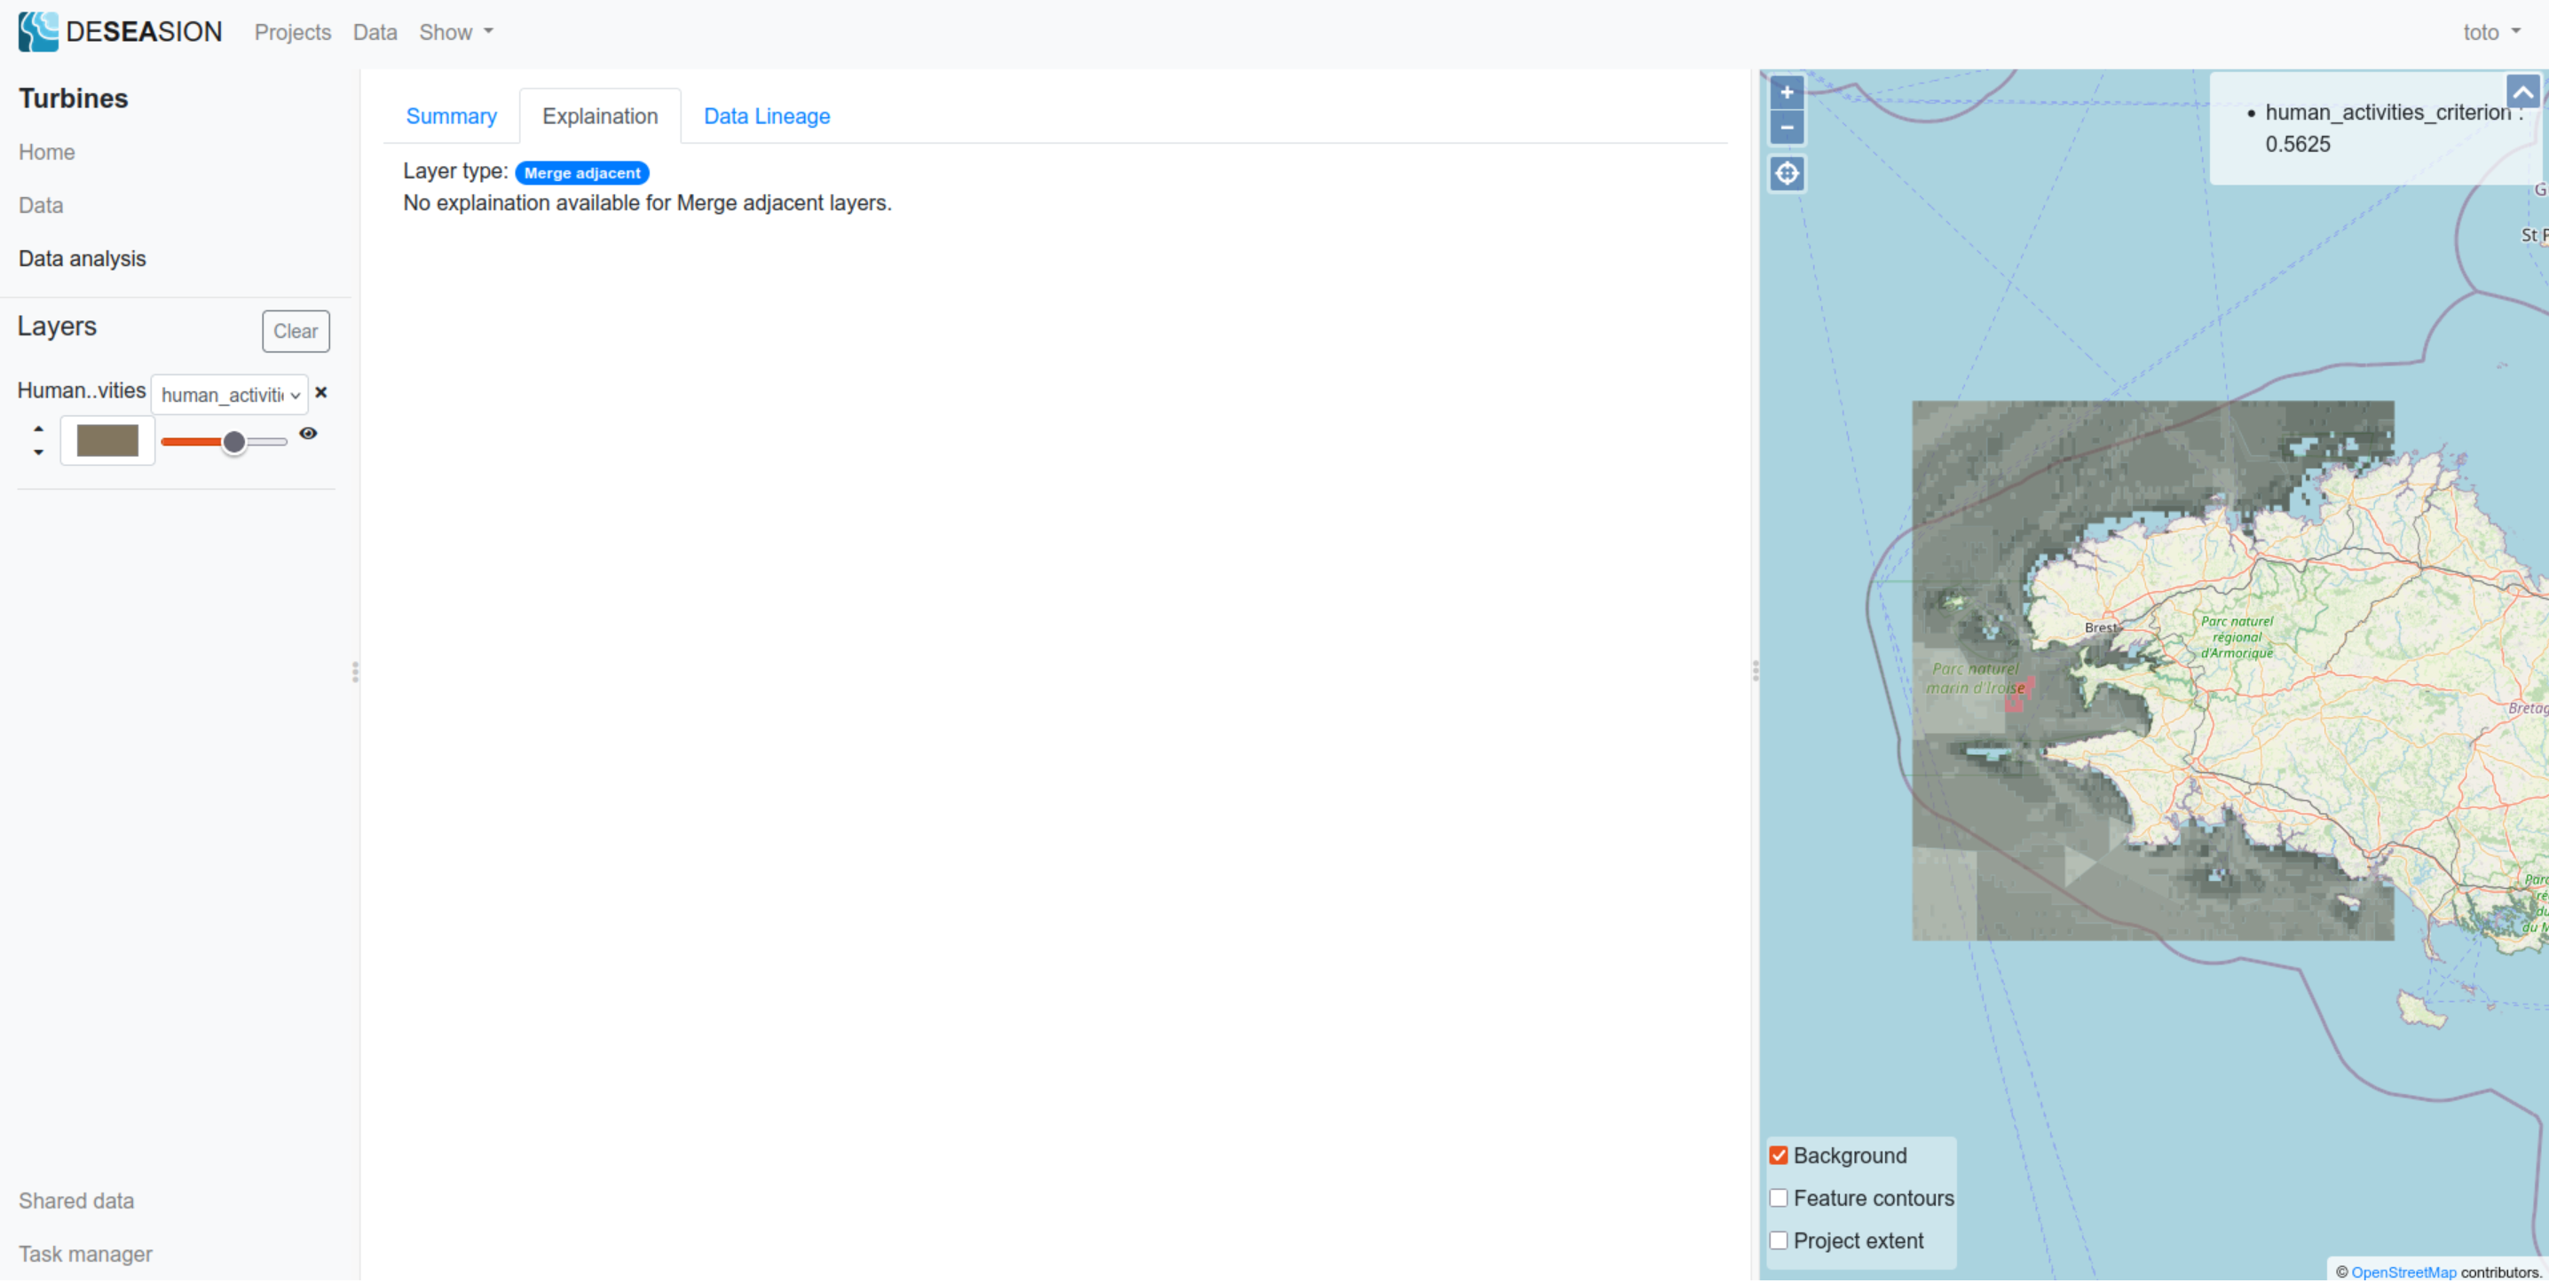Toggle layer visibility eye icon
The width and height of the screenshot is (2549, 1283).
pyautogui.click(x=309, y=433)
